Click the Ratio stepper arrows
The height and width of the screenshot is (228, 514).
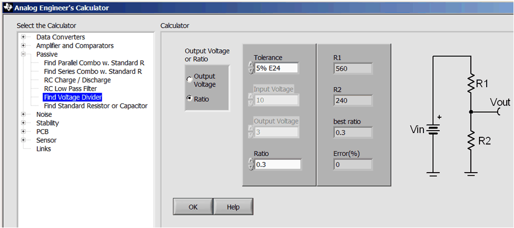251,164
